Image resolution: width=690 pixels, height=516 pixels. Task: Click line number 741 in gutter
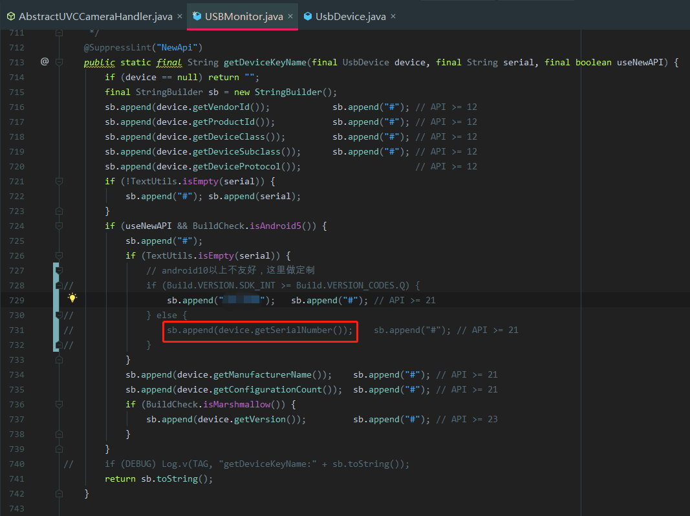click(17, 478)
